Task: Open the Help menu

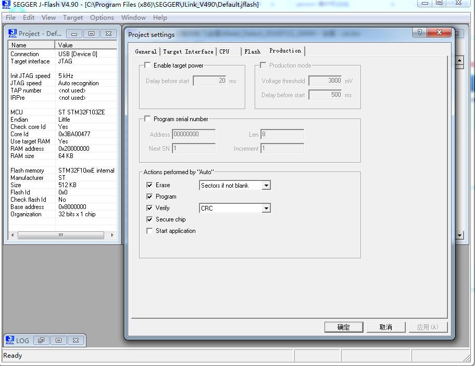Action: point(160,18)
